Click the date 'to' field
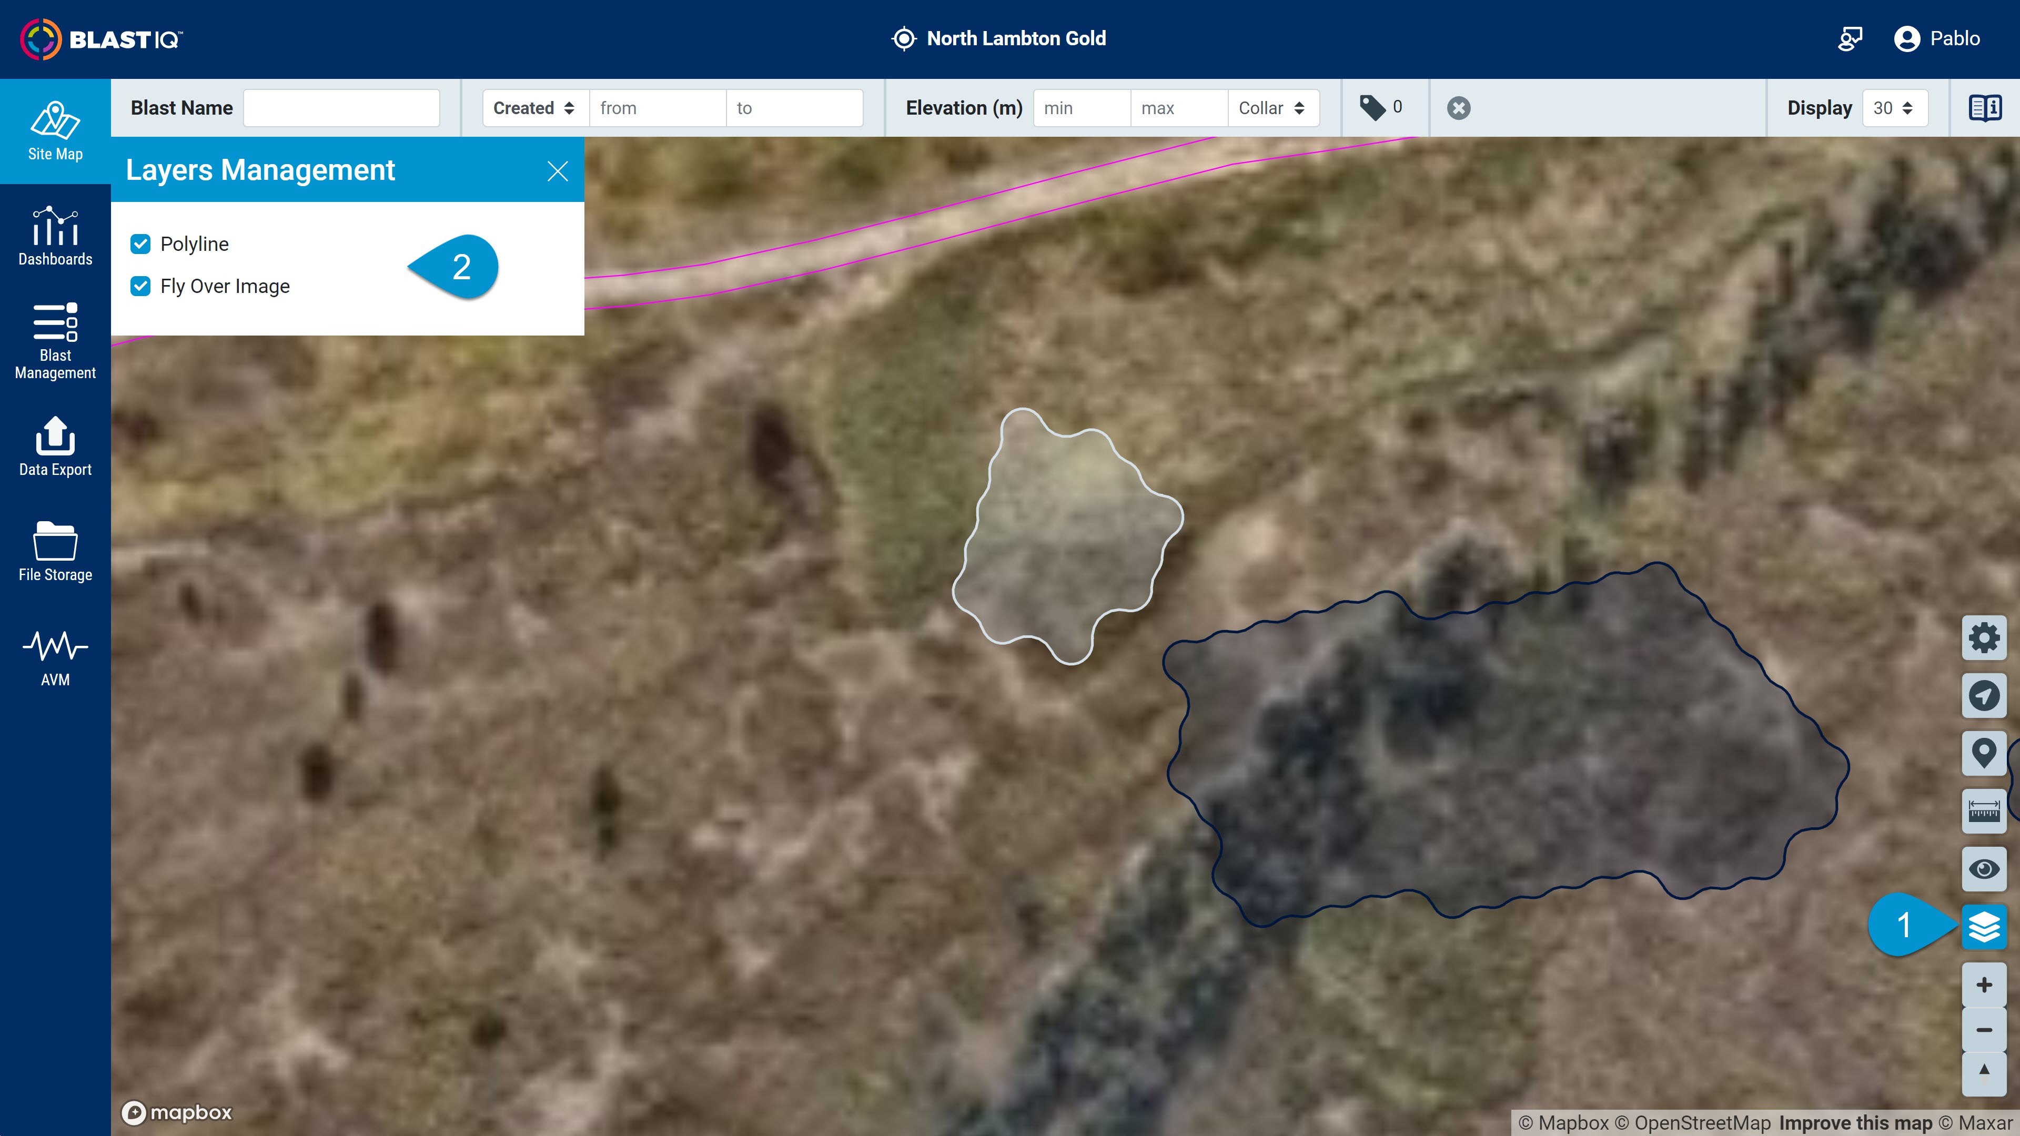The height and width of the screenshot is (1136, 2020). 794,108
